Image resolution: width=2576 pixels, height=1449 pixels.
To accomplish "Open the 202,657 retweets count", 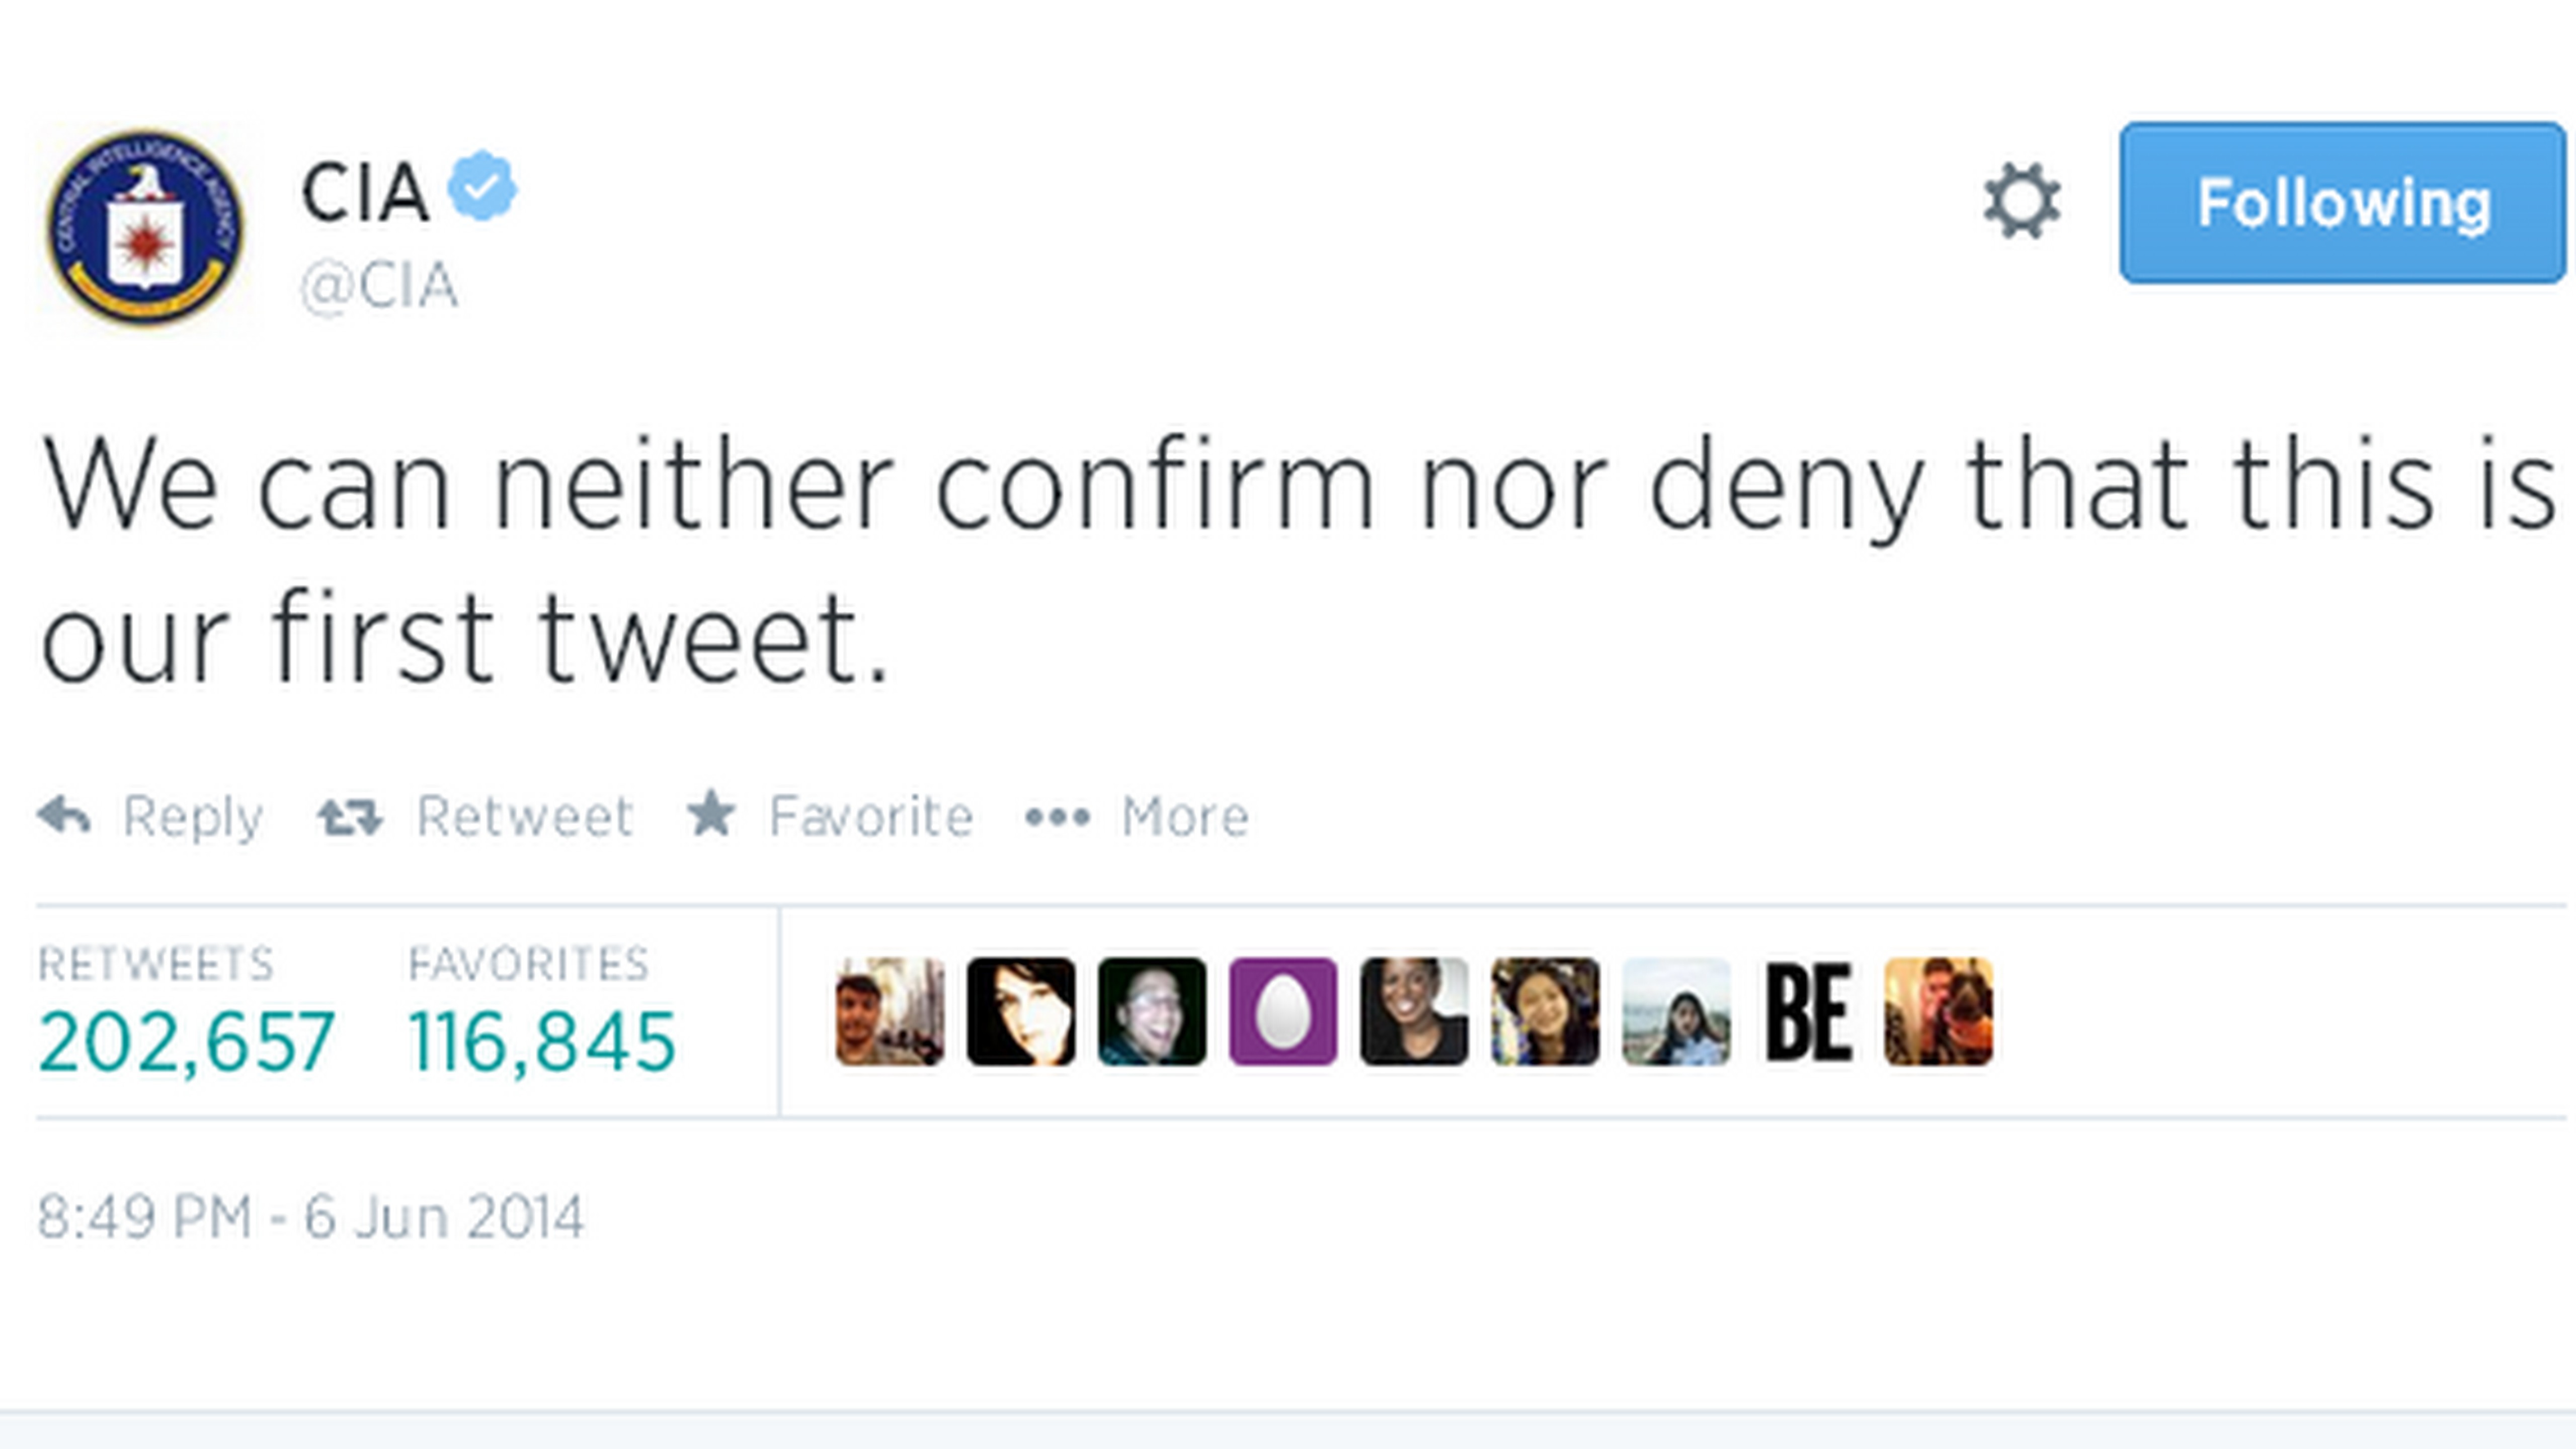I will tap(186, 1041).
